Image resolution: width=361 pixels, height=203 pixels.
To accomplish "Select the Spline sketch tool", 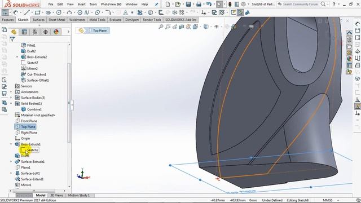I will [87, 12].
